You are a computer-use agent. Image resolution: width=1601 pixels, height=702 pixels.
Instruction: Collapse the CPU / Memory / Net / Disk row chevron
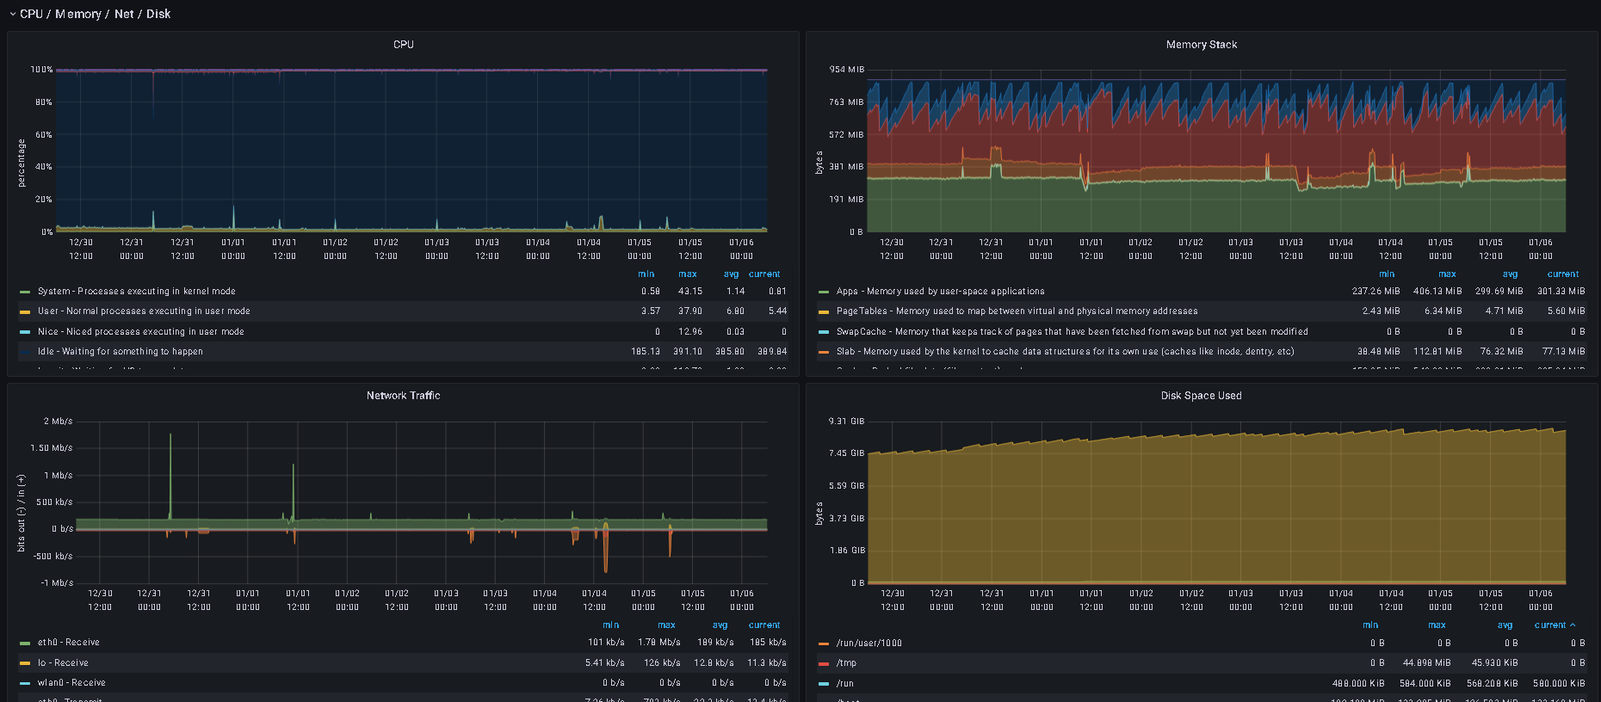(12, 14)
